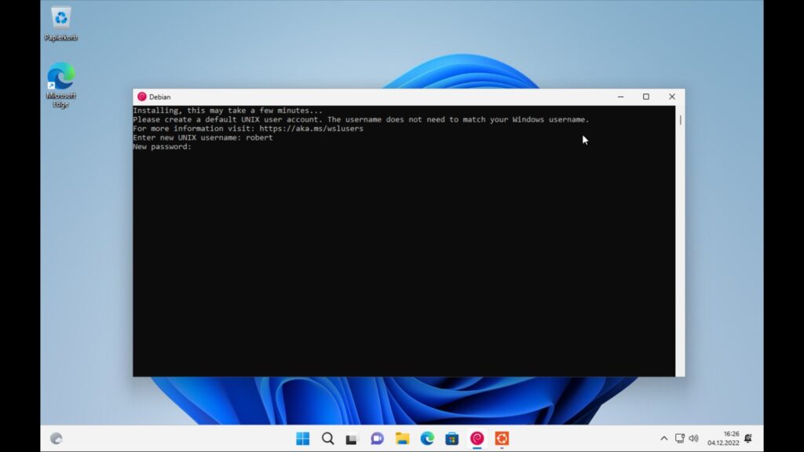
Task: Open taskbar Search magnifier
Action: tap(327, 439)
